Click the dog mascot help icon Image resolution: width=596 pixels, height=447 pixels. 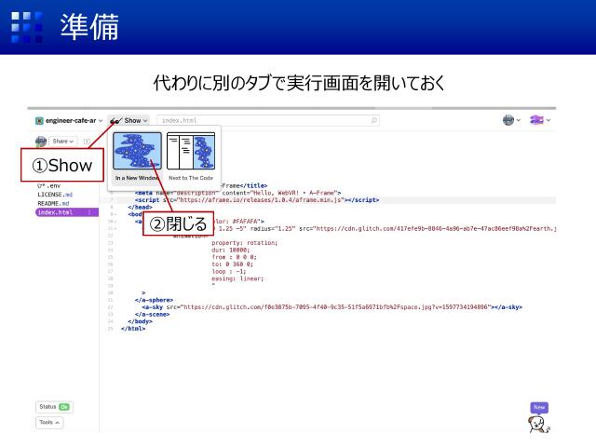(539, 426)
